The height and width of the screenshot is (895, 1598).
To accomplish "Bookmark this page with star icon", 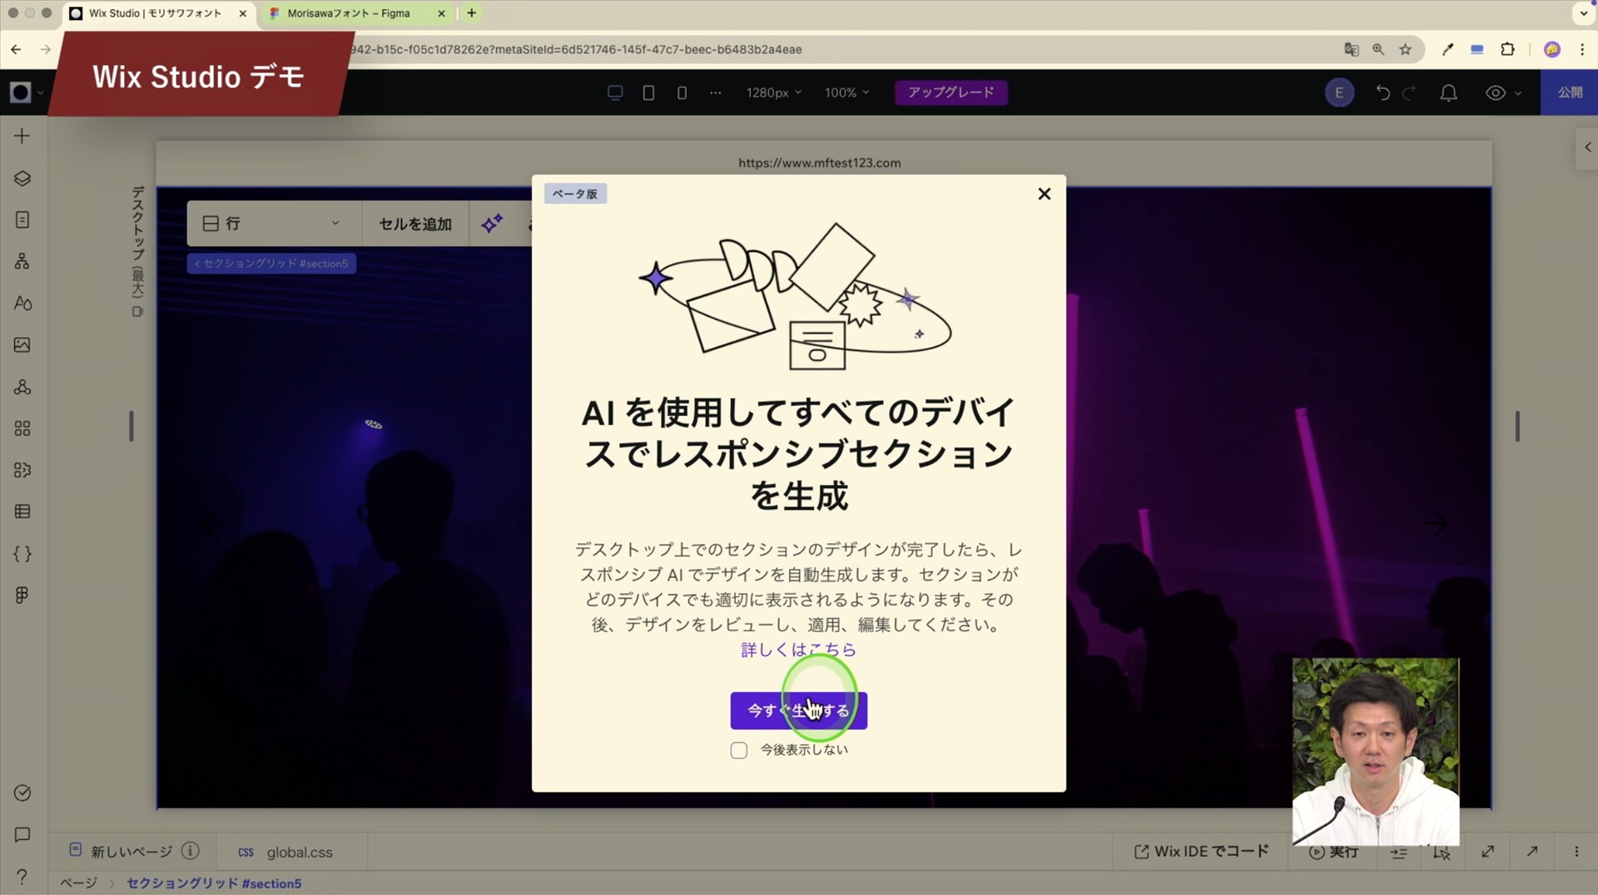I will coord(1405,49).
